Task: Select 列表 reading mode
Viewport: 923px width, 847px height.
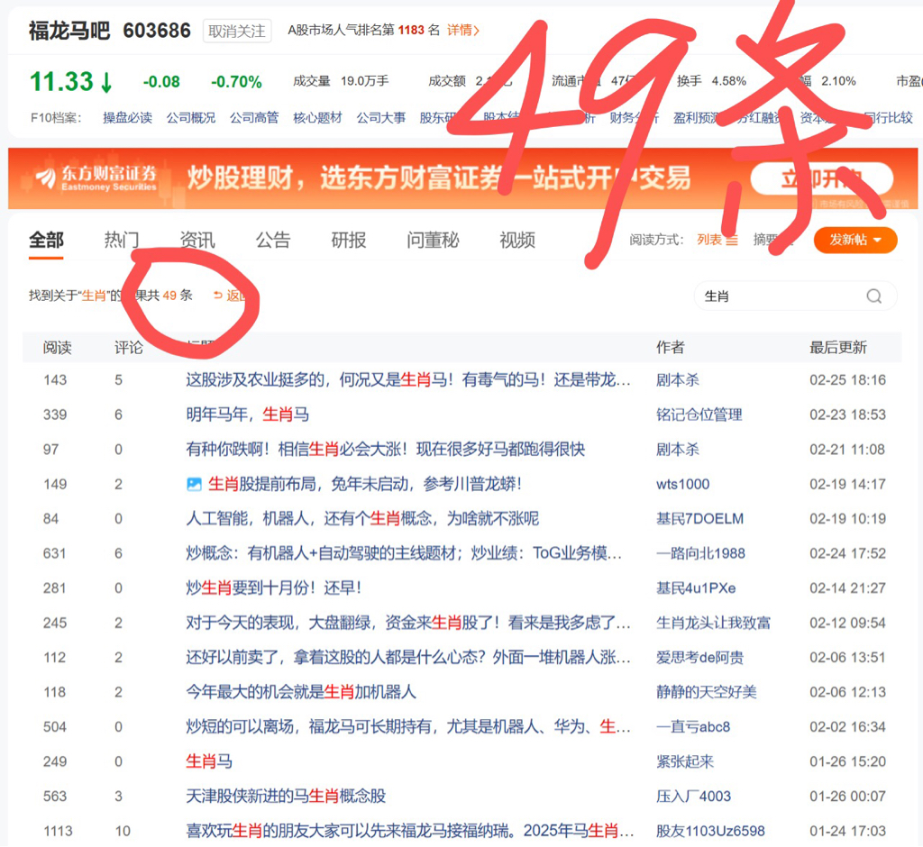Action: (709, 241)
